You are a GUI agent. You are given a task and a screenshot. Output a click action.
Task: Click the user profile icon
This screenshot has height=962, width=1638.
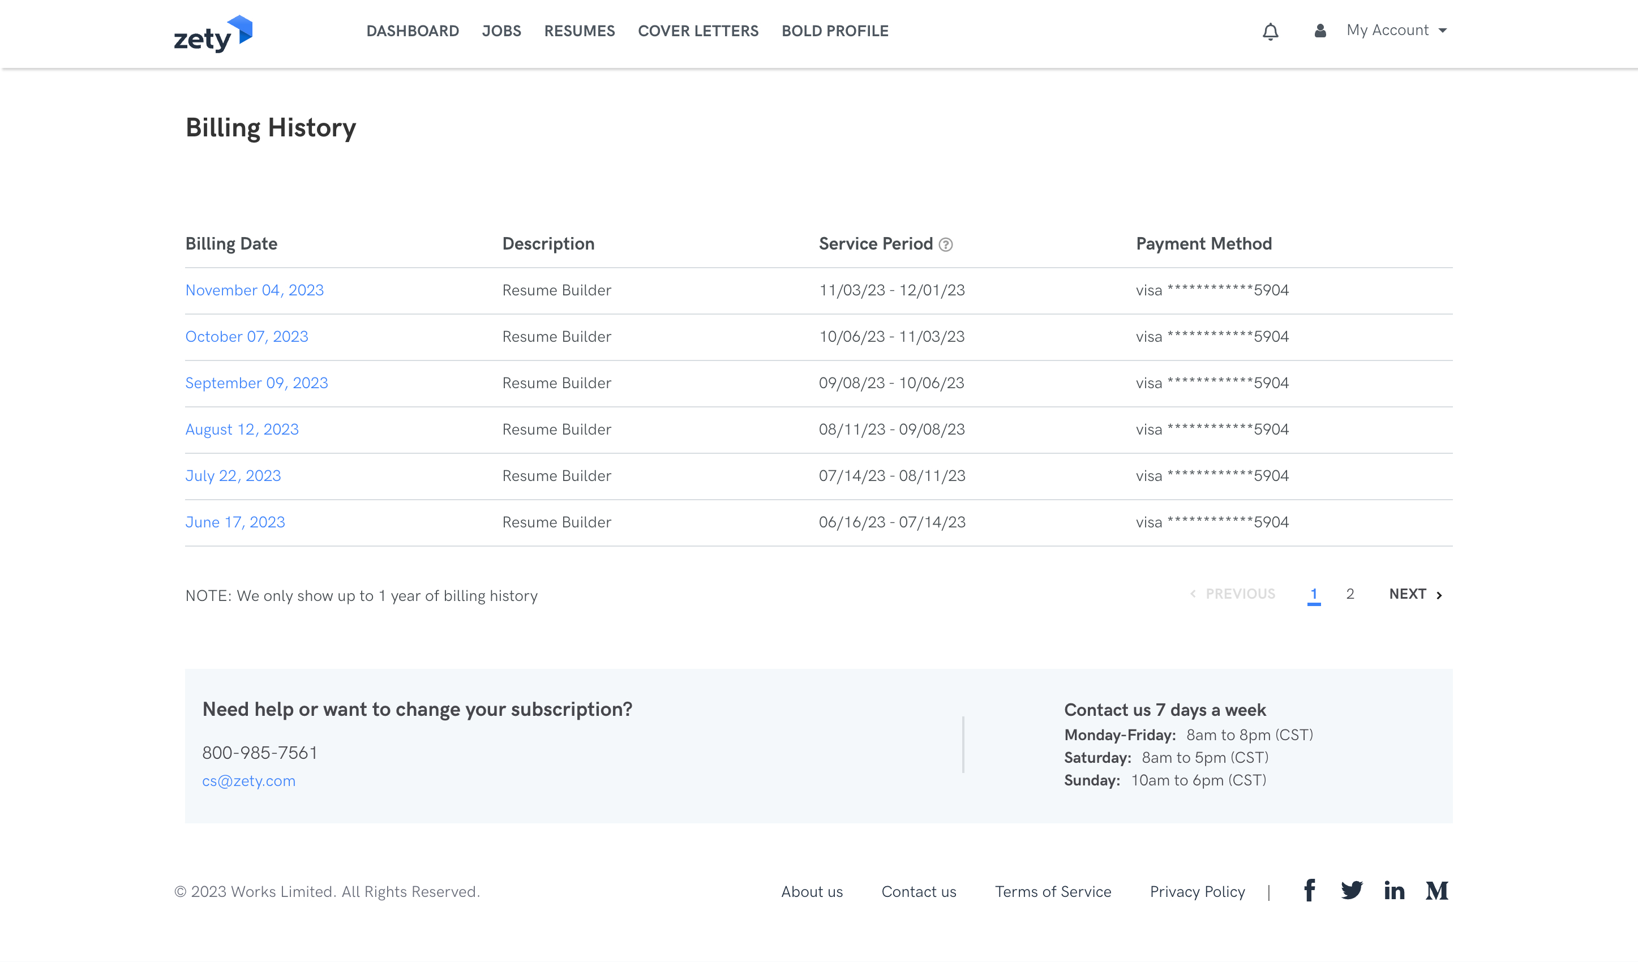click(1319, 31)
